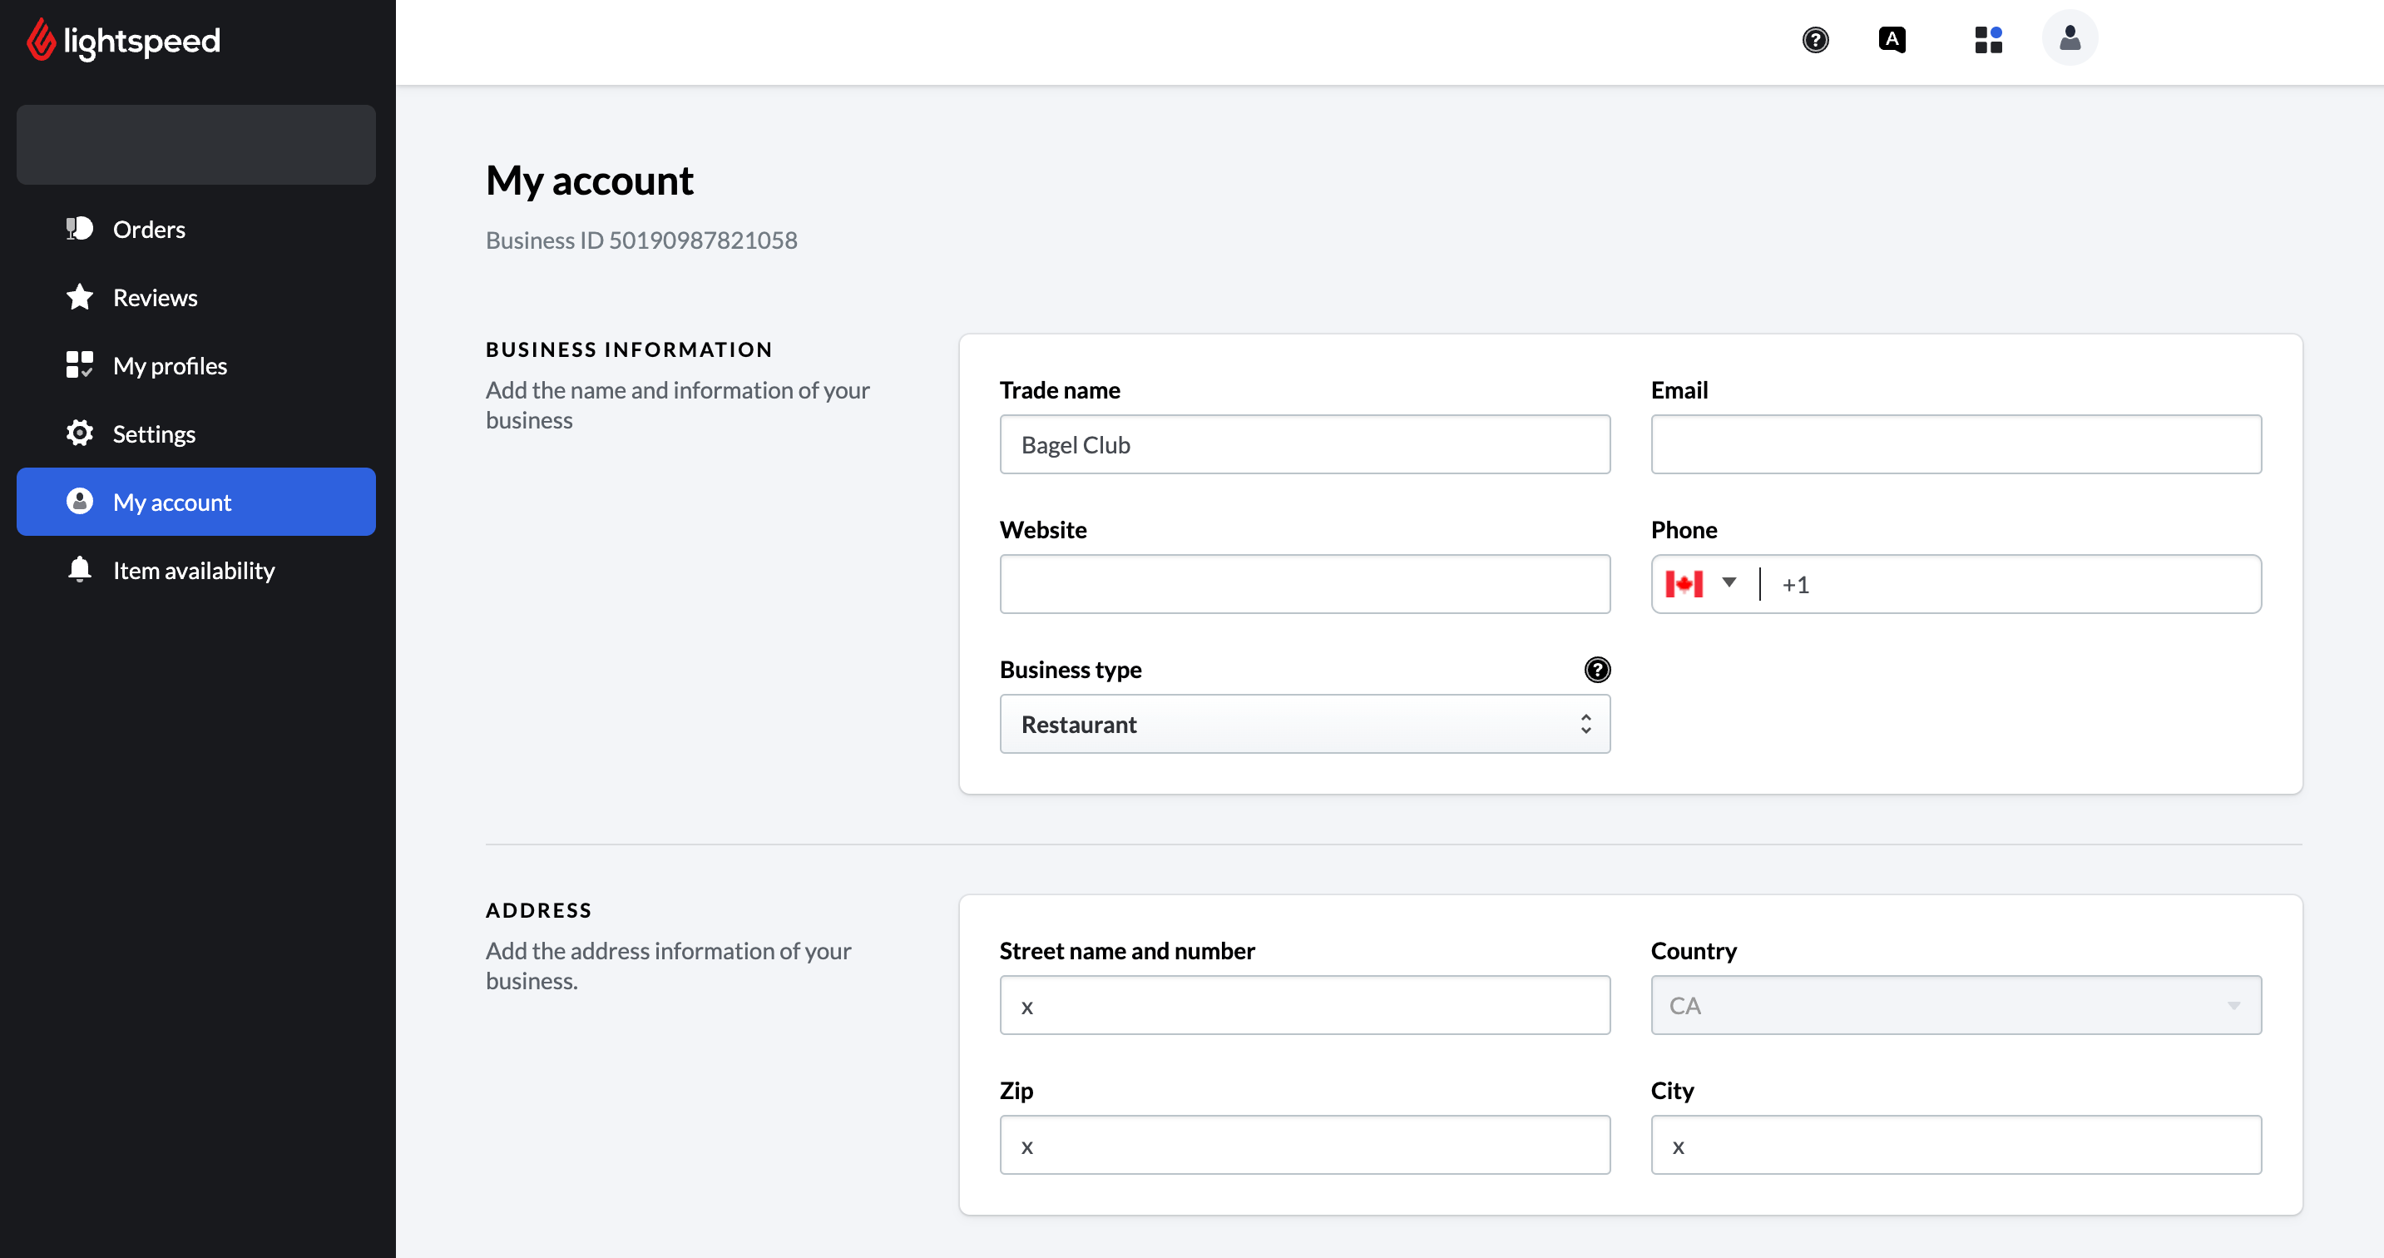Screen dimensions: 2384x1258
Task: Click the location selector box above Orders
Action: click(195, 145)
